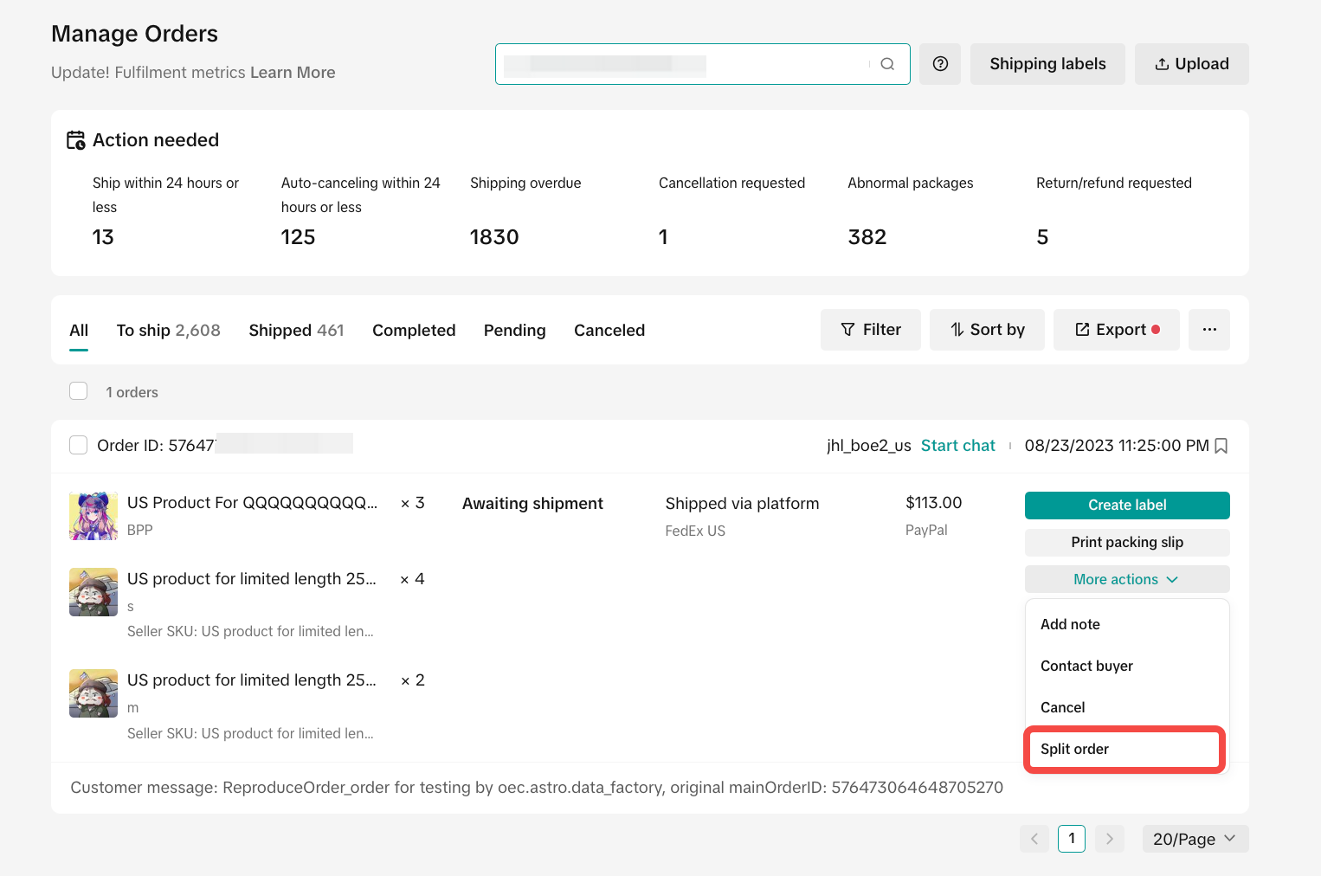Click the order search input field
The height and width of the screenshot is (876, 1321).
coord(684,64)
